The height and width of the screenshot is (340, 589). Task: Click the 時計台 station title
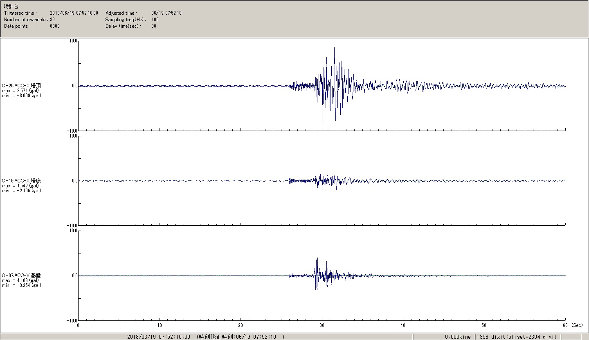pyautogui.click(x=11, y=7)
